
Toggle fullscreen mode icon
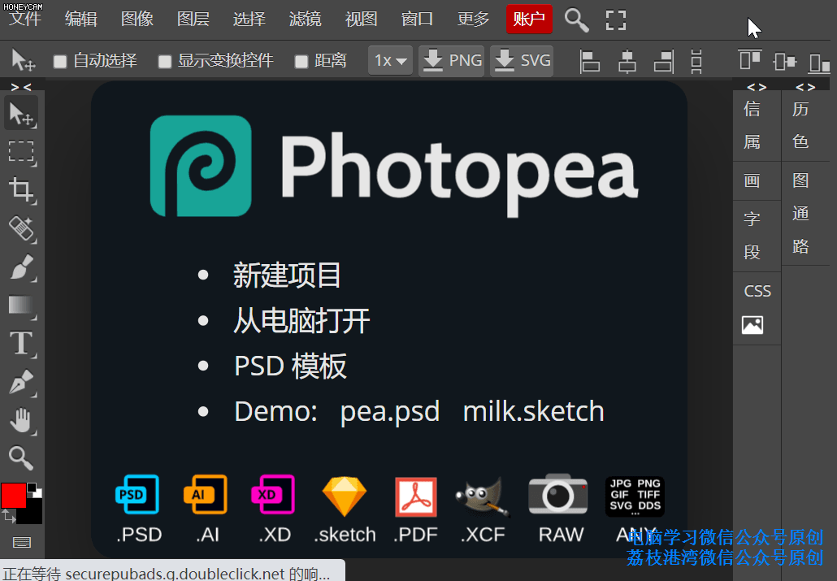(616, 20)
